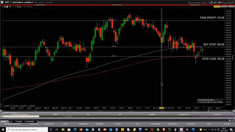Open the Opera browser from the taskbar
This screenshot has height=132, width=235.
[x=152, y=129]
